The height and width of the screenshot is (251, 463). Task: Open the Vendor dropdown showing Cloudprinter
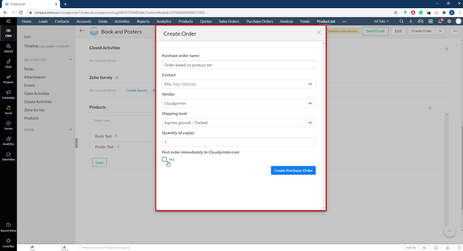point(239,103)
